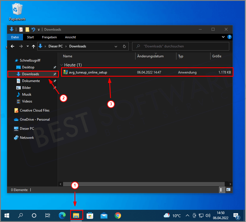Expand the ribbon with the chevron
The image size is (246, 222).
223,37
